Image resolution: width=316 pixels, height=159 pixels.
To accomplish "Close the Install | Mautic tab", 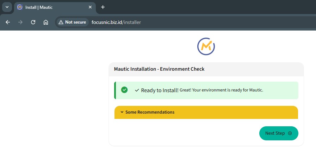I will pyautogui.click(x=90, y=7).
